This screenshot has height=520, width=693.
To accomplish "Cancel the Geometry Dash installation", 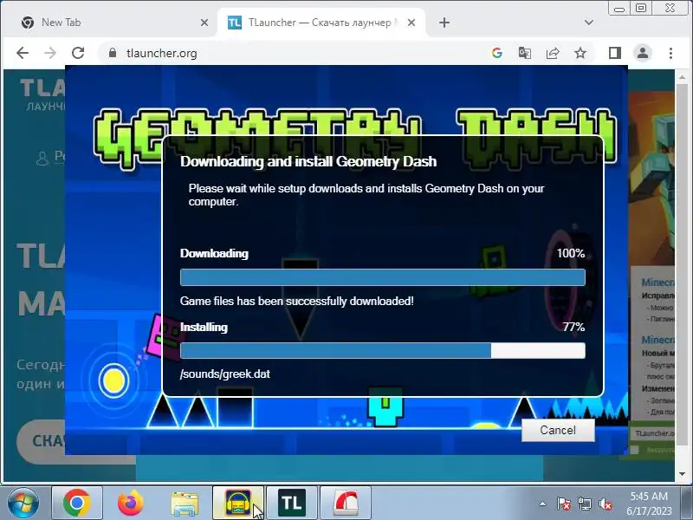I will [x=558, y=430].
